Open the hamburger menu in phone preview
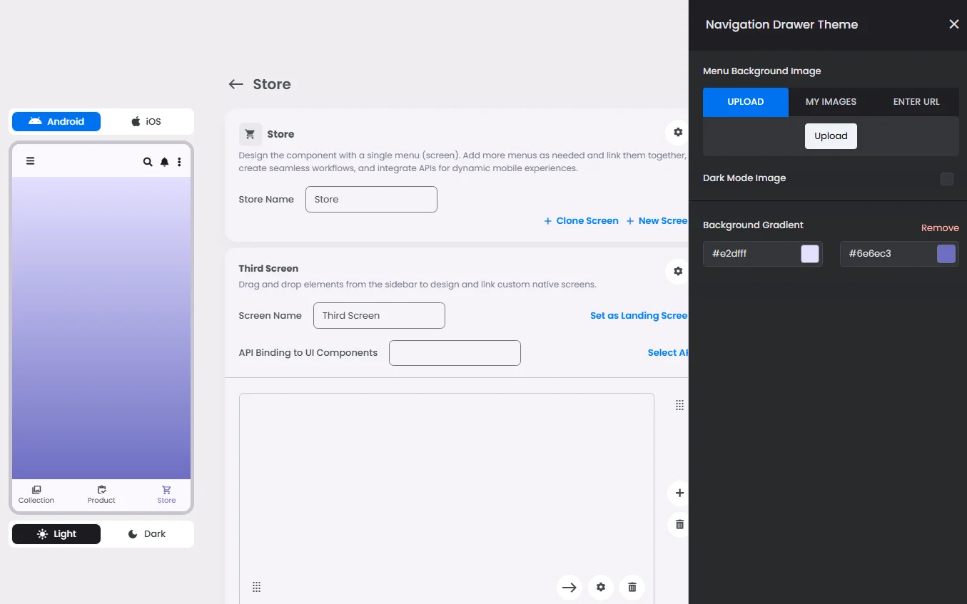This screenshot has width=967, height=604. pos(30,161)
